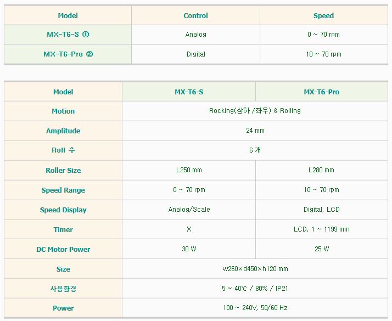Click the Rocking & Rolling motion text
Image resolution: width=392 pixels, height=321 pixels.
coord(255,111)
